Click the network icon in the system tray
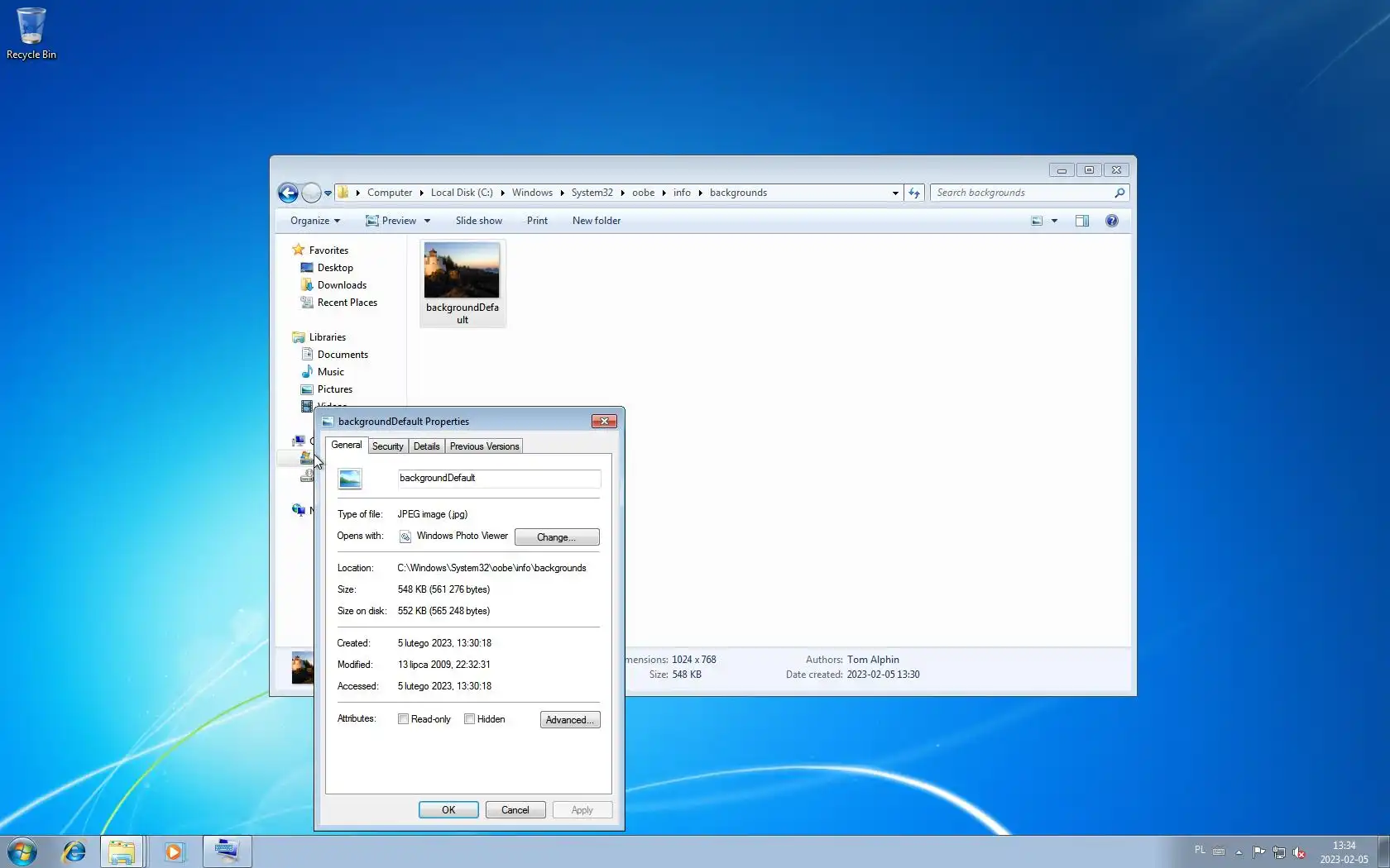The height and width of the screenshot is (868, 1390). point(1279,851)
